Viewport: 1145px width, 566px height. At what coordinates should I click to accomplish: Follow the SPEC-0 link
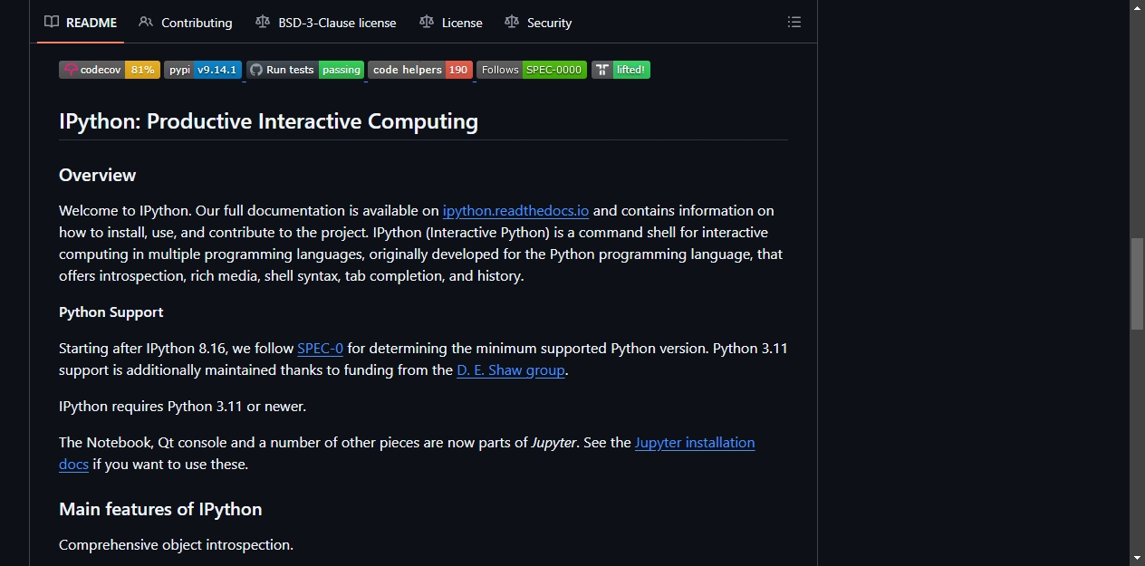click(320, 349)
